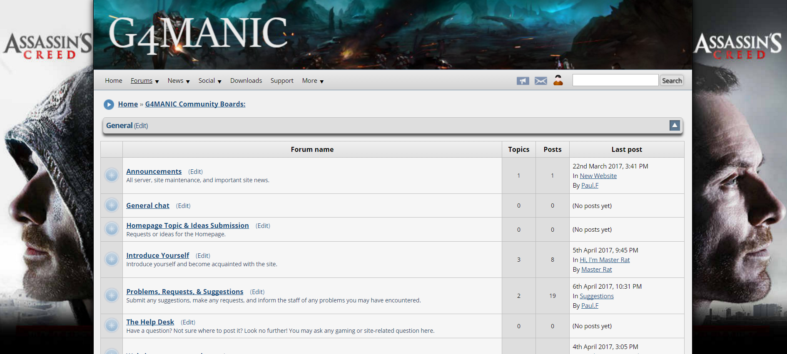The height and width of the screenshot is (354, 787).
Task: Open Hi, I'm Master Rat post
Action: point(605,260)
